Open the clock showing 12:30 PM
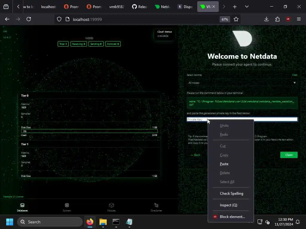Image resolution: width=306 pixels, height=229 pixels. (x=284, y=222)
